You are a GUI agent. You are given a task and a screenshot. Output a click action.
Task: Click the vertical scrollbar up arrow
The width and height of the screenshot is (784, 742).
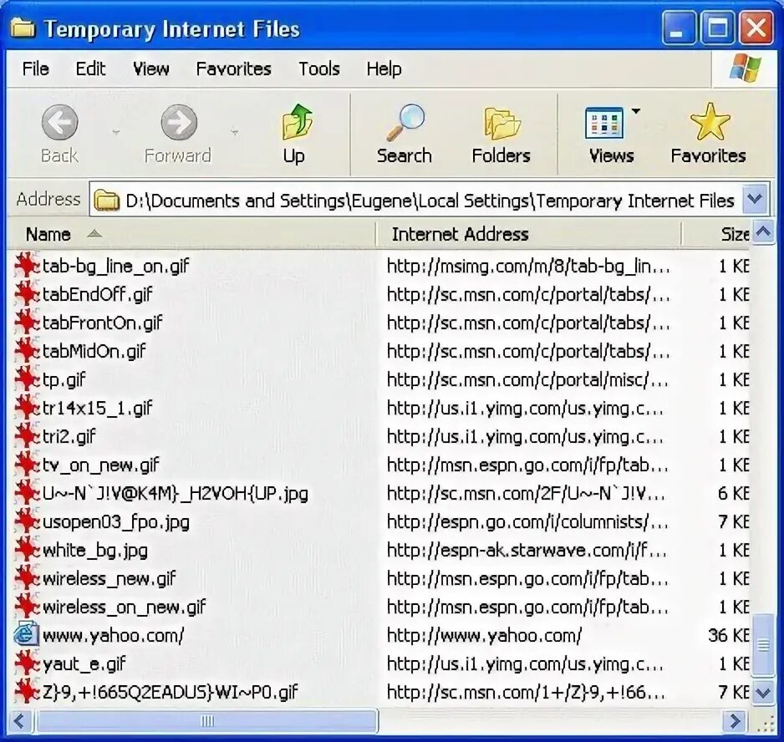tap(763, 232)
